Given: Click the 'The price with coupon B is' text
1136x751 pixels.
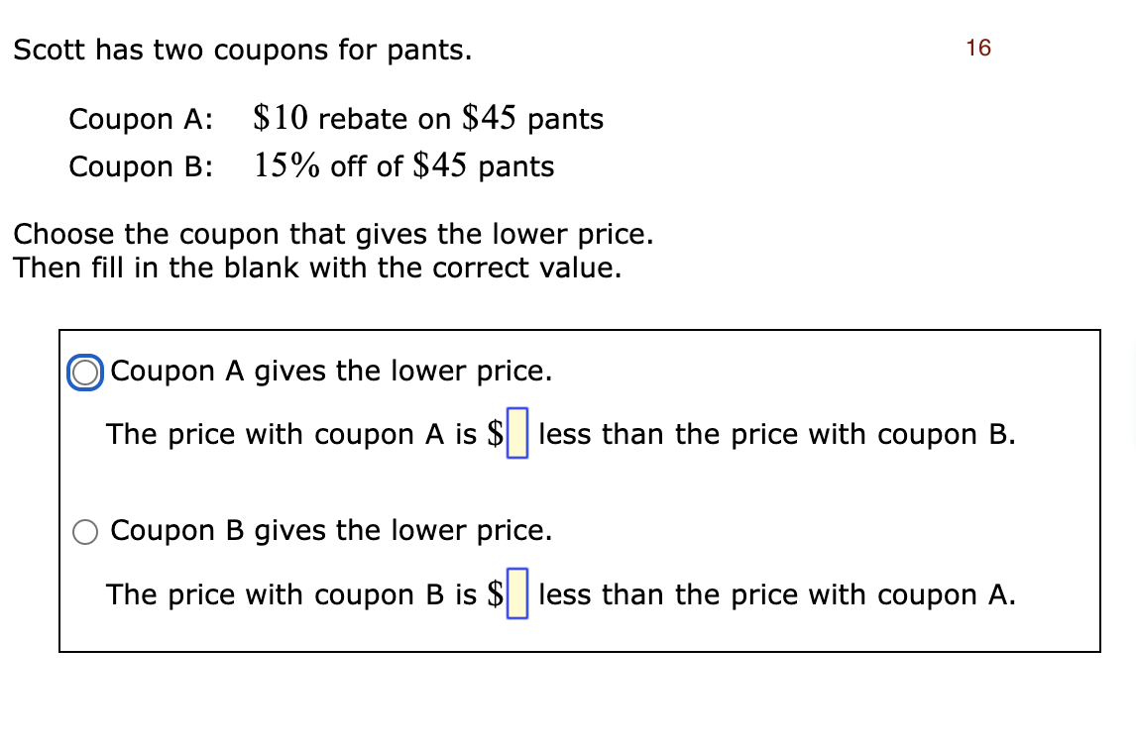Looking at the screenshot, I should click(291, 594).
